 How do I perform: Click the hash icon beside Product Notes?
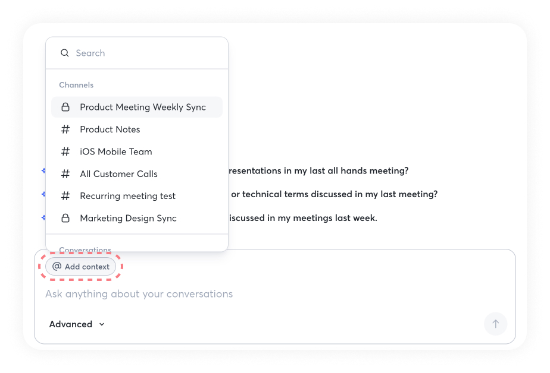tap(66, 129)
